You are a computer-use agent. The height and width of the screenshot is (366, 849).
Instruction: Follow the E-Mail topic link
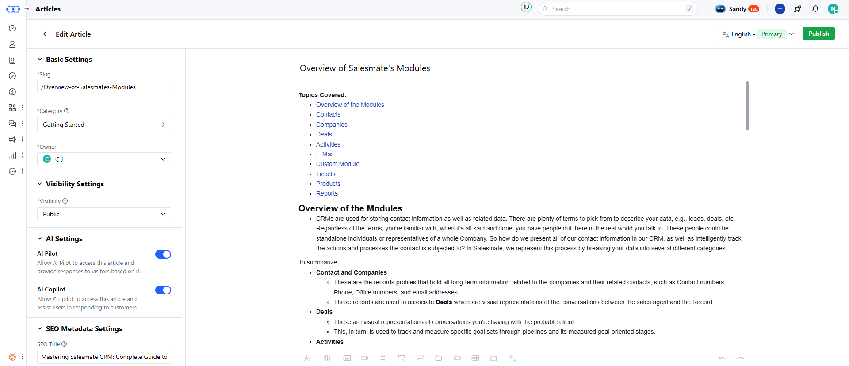click(325, 154)
